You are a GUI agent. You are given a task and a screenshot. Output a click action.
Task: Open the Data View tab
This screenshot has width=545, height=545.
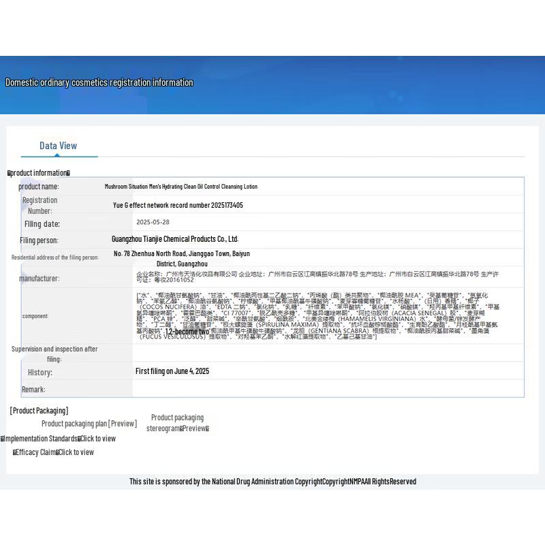click(58, 146)
